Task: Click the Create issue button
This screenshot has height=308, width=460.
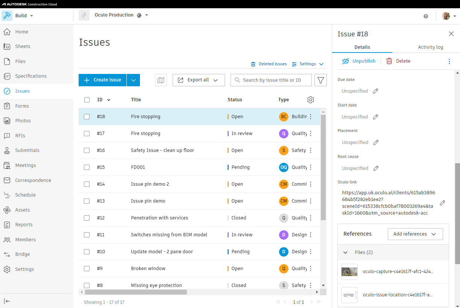Action: 102,80
